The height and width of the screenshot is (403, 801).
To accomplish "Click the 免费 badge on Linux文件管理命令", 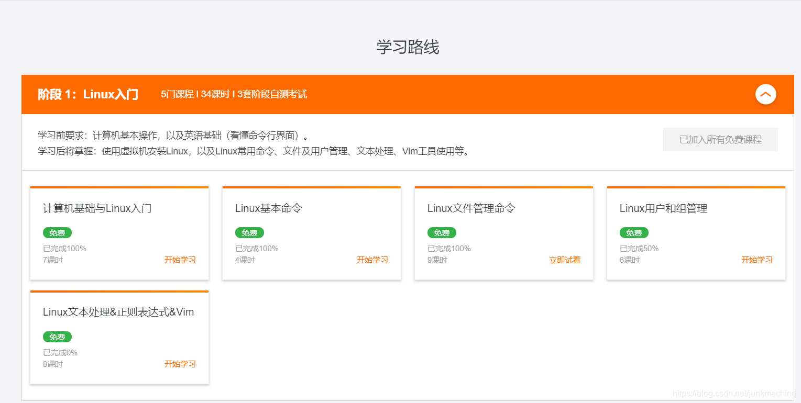I will [442, 232].
